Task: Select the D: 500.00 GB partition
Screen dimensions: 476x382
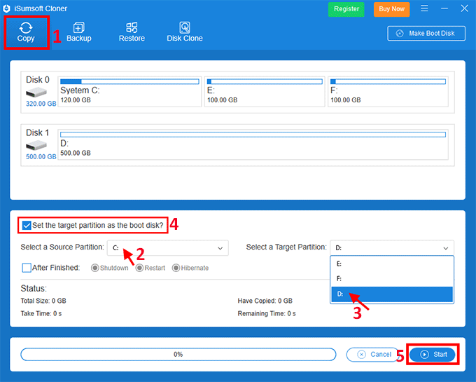Action: pos(253,144)
